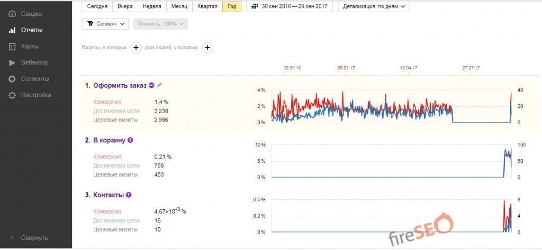Viewport: 542px width, 250px height.
Task: Click the Сегменты circle icon in sidebar
Action: 12,79
